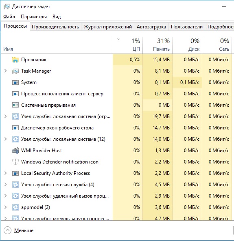The height and width of the screenshot is (241, 234).
Task: Click the 0,1 МБ/с disk value for System
Action: click(190, 82)
